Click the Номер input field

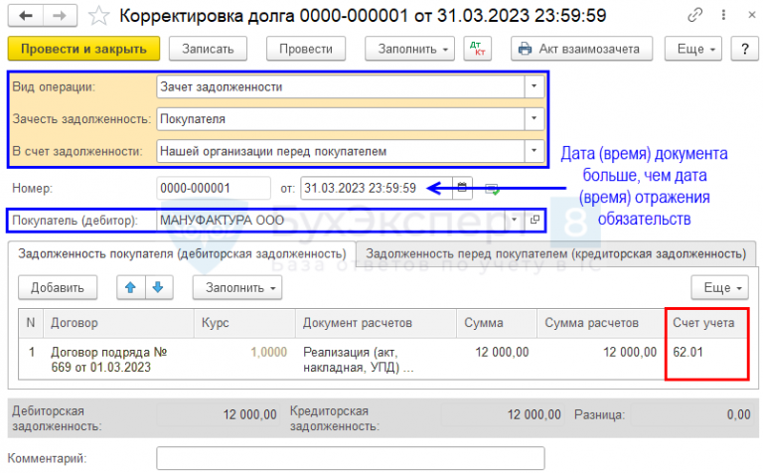[214, 188]
